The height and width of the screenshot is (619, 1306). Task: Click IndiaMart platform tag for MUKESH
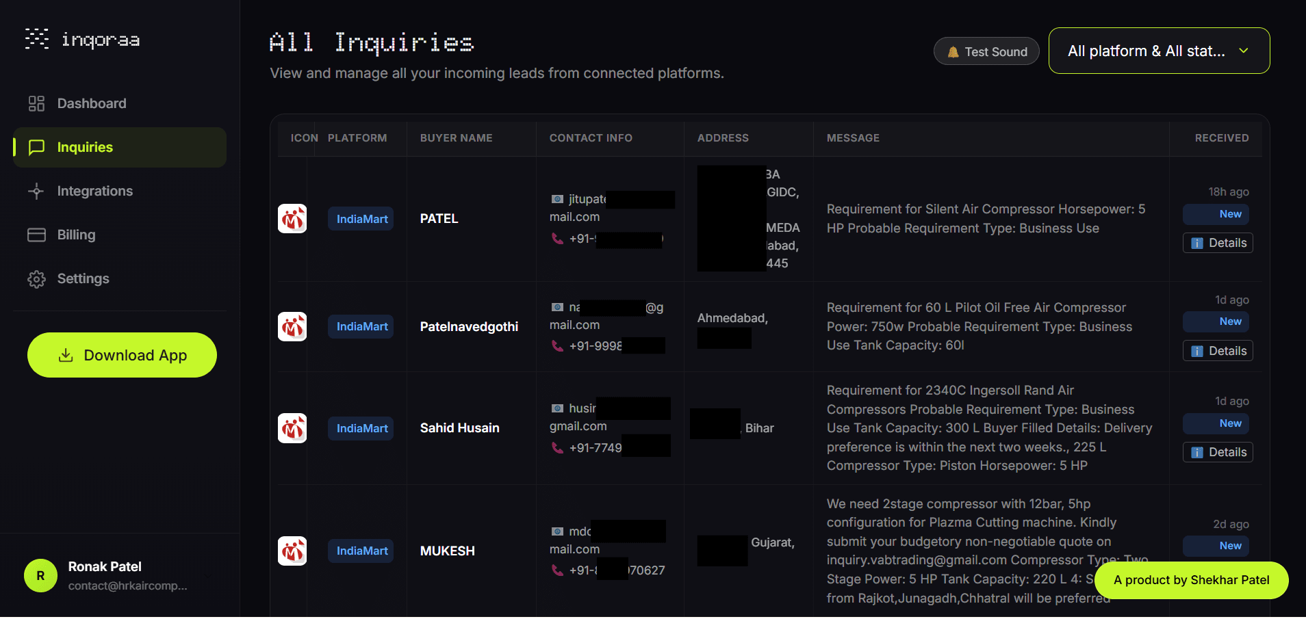coord(361,551)
